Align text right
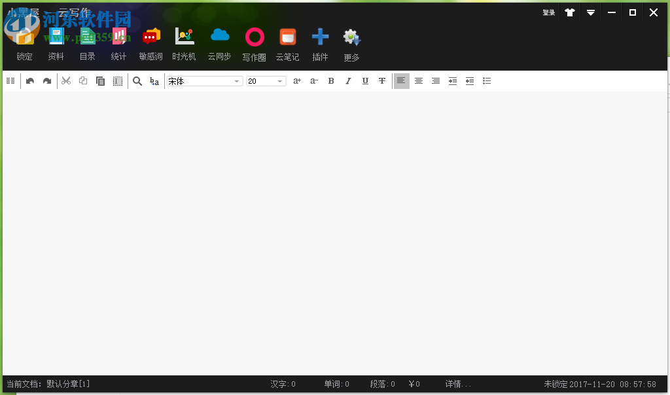Image resolution: width=670 pixels, height=395 pixels. tap(436, 80)
